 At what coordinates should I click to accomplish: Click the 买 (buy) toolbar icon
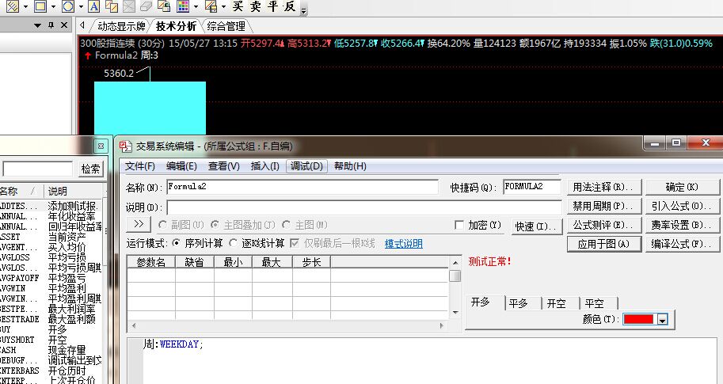point(238,7)
